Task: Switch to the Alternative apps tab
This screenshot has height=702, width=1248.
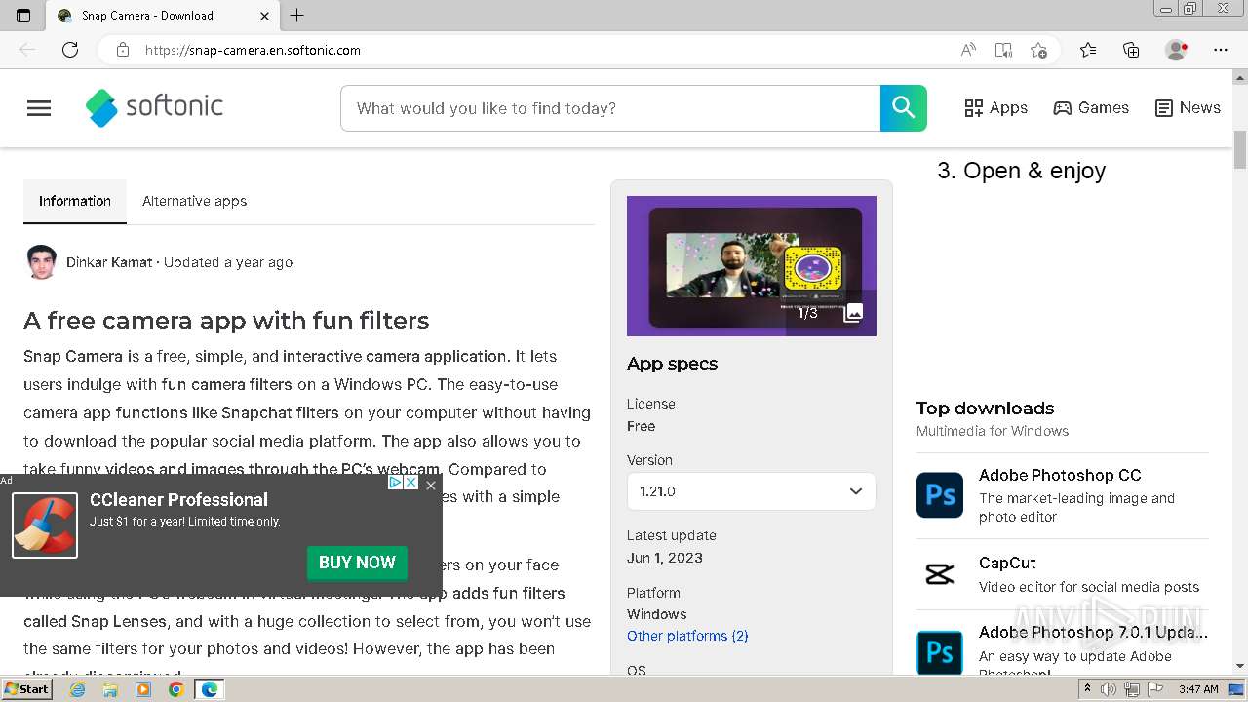Action: click(195, 201)
